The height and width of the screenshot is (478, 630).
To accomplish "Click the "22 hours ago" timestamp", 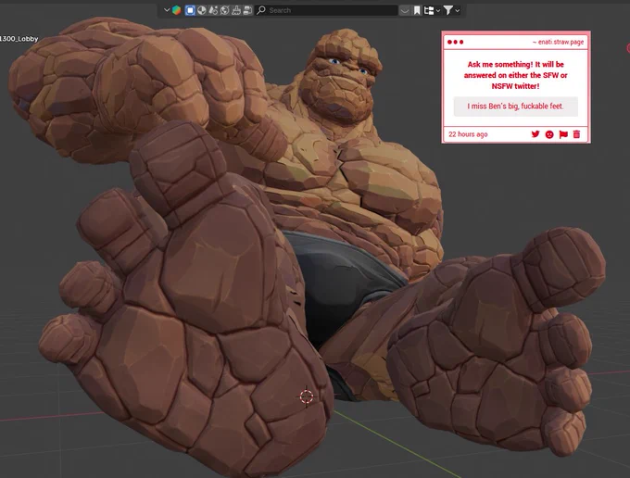I will pyautogui.click(x=468, y=134).
